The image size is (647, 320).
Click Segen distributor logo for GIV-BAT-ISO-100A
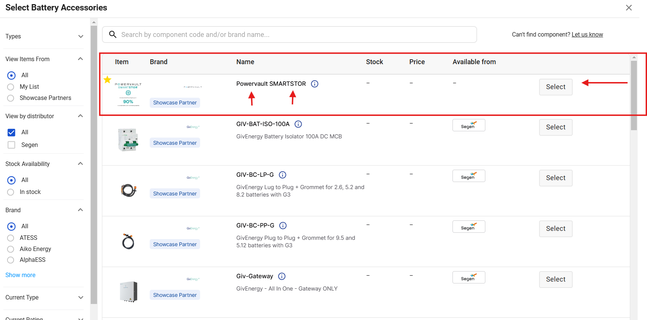[469, 125]
